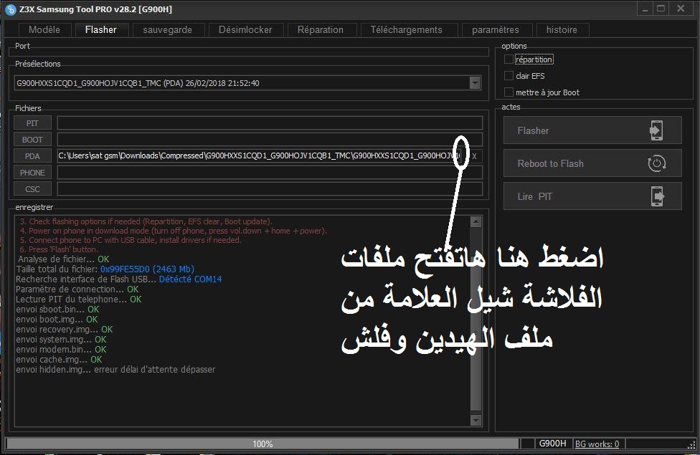The width and height of the screenshot is (700, 455).
Task: Click the 100% progress bar
Action: [262, 444]
